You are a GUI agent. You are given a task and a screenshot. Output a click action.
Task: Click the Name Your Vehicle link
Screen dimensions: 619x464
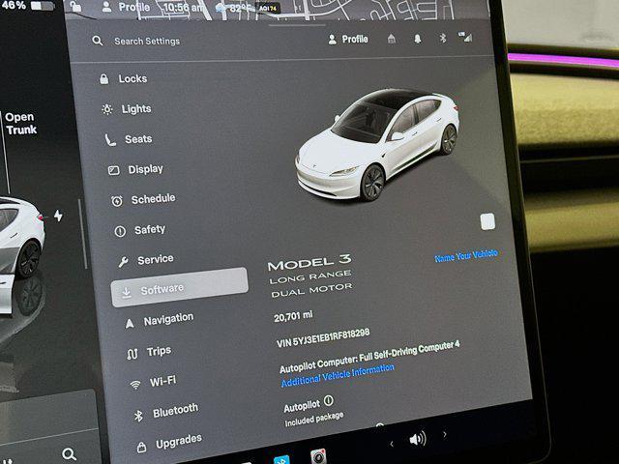(x=466, y=256)
